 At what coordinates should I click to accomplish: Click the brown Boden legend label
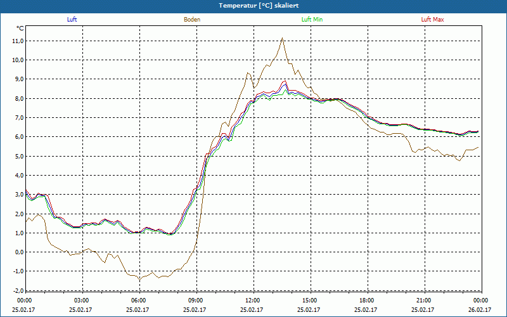click(x=192, y=20)
